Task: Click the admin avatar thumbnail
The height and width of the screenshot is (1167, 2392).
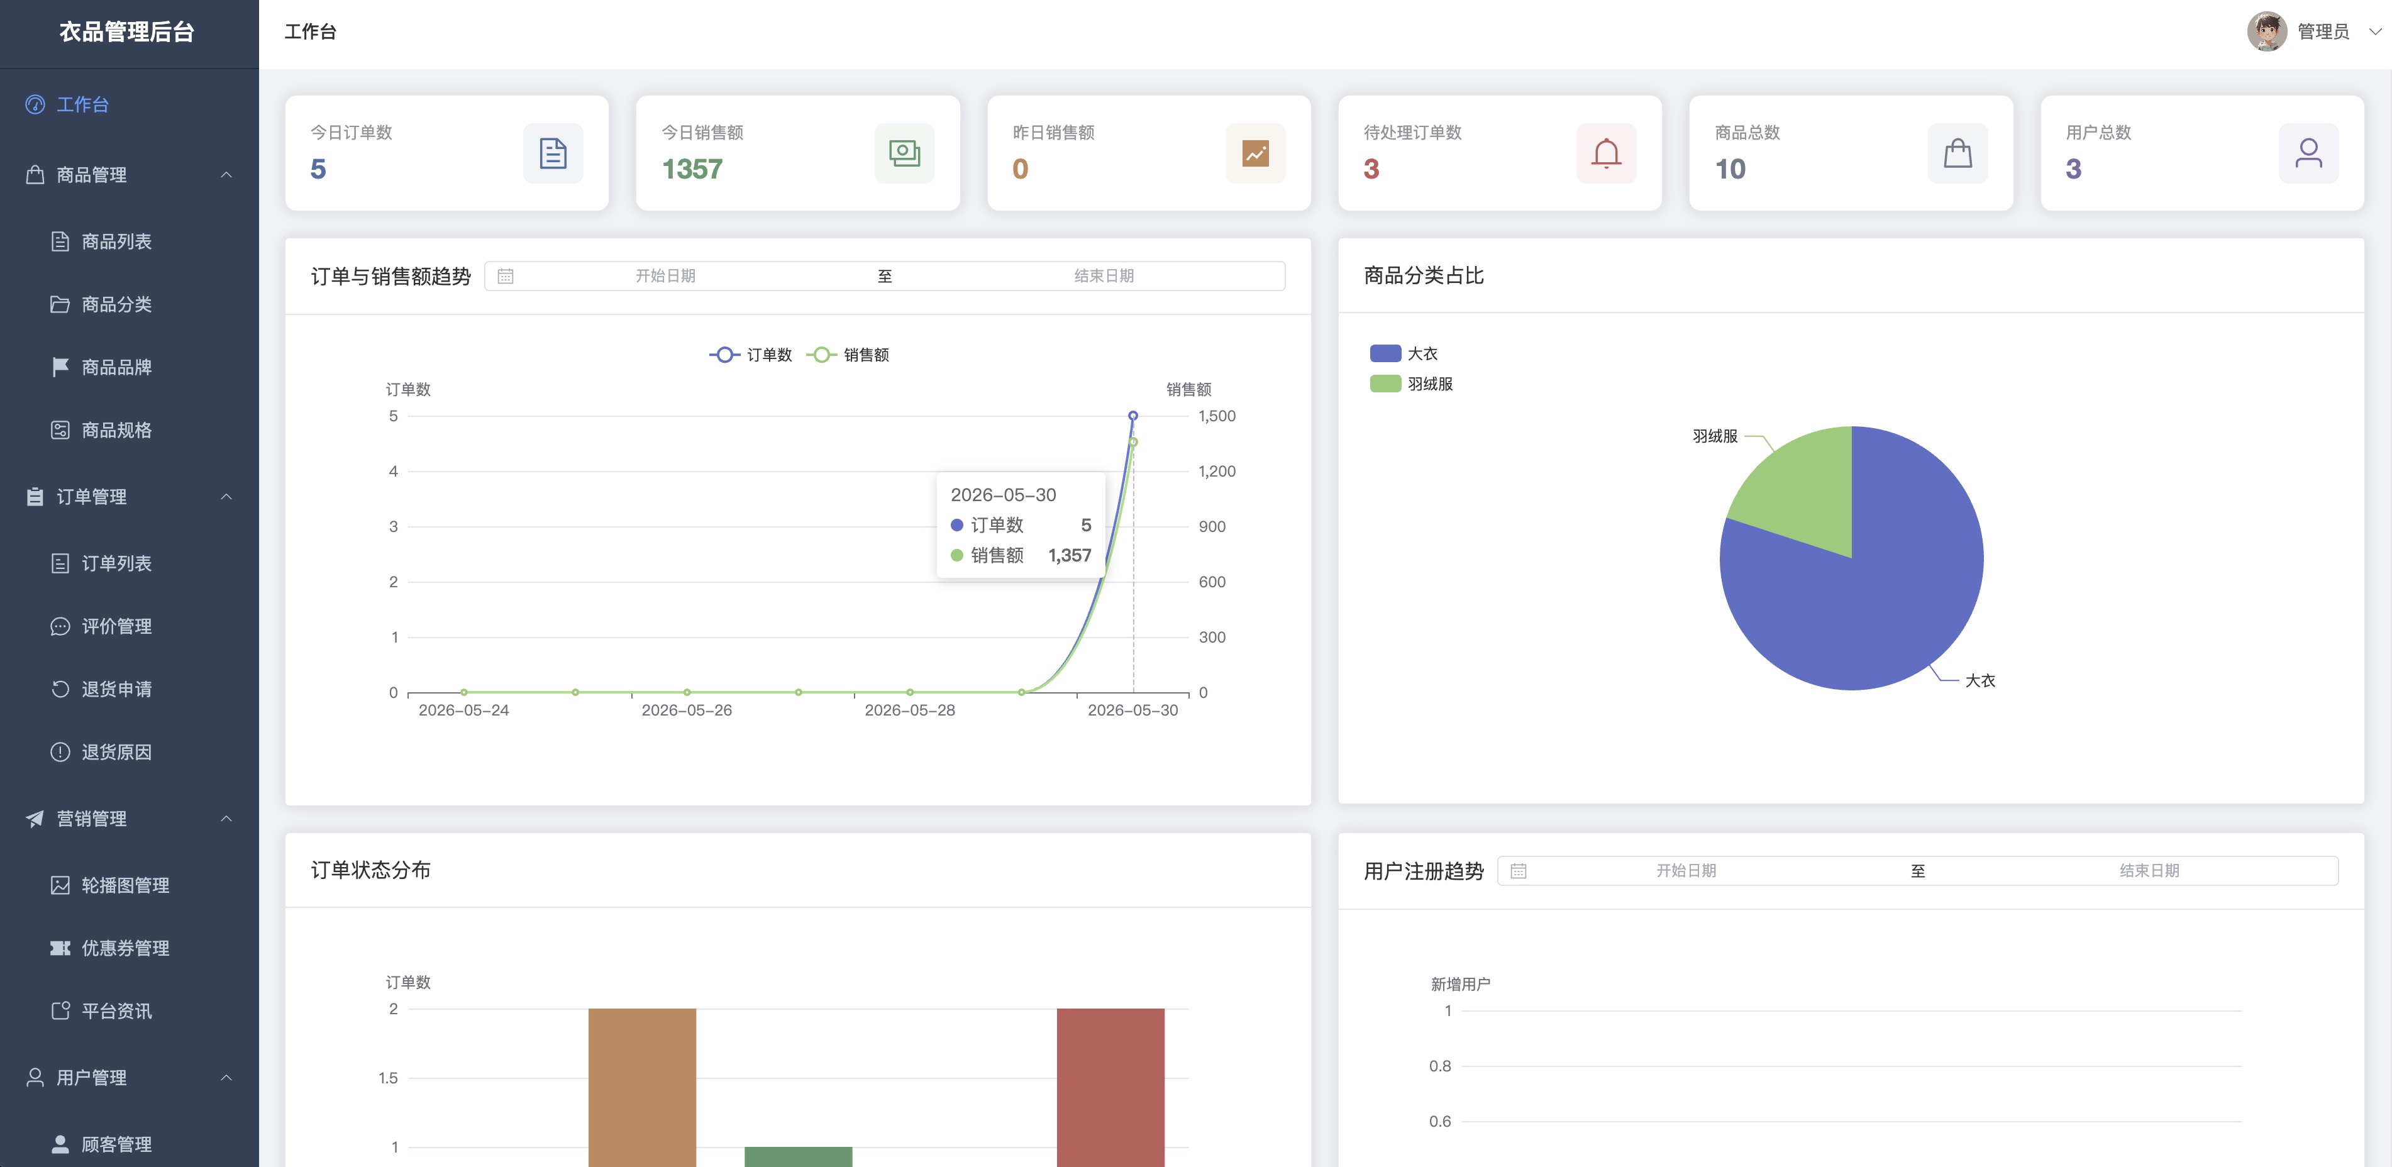Action: pos(2267,31)
